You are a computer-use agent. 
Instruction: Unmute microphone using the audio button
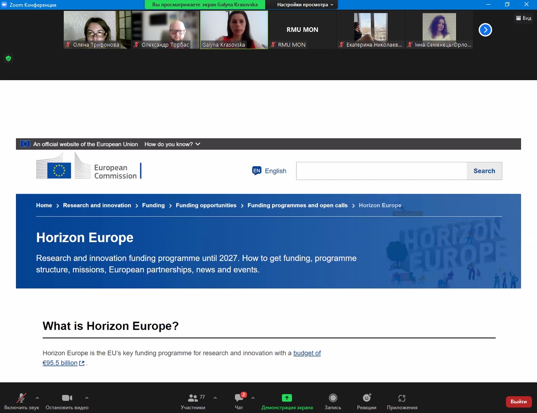(x=21, y=398)
